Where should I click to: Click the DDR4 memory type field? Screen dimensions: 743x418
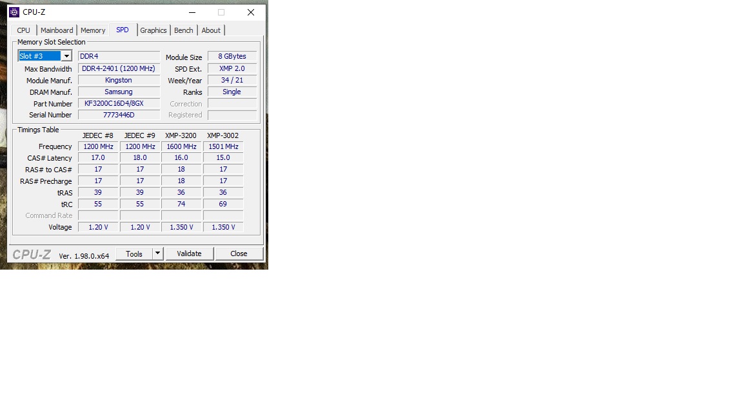coord(119,56)
